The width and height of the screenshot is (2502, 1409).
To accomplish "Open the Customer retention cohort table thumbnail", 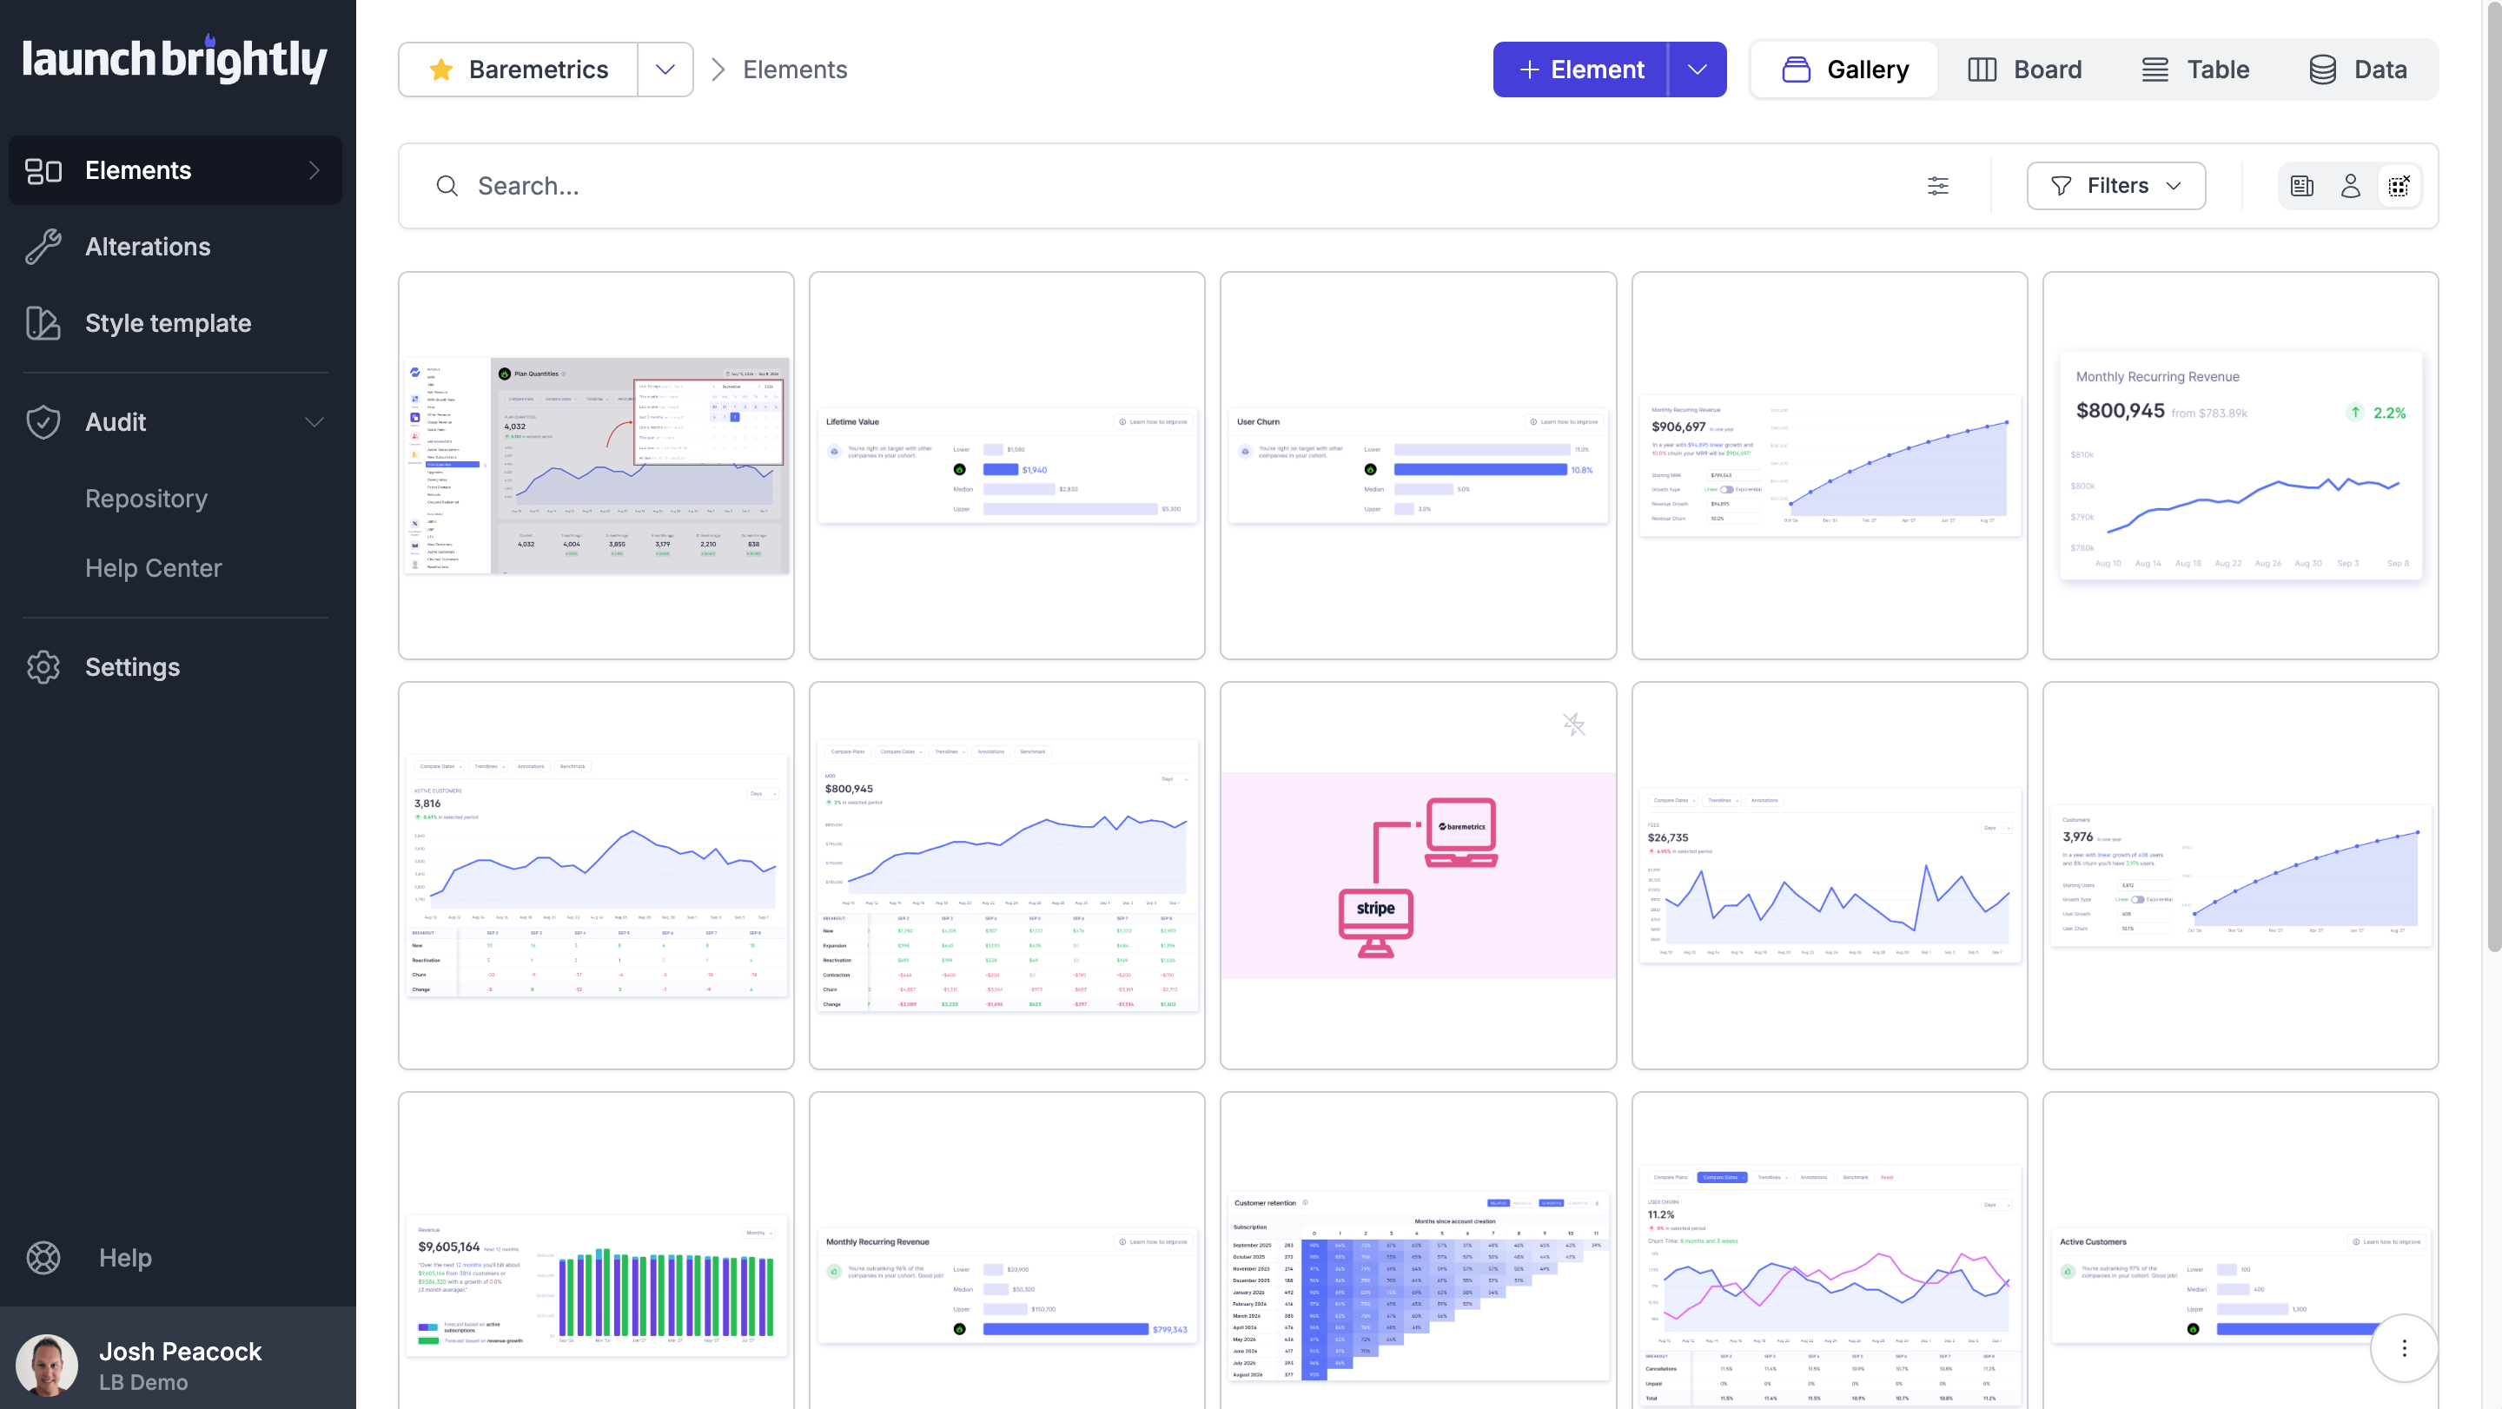I will (x=1418, y=1251).
